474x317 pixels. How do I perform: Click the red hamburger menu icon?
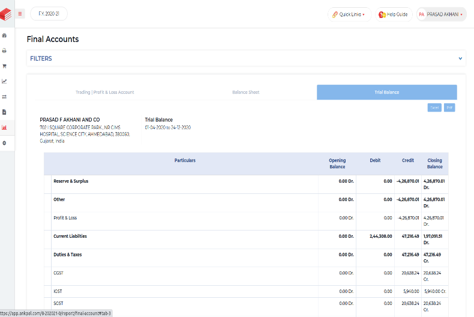click(20, 13)
